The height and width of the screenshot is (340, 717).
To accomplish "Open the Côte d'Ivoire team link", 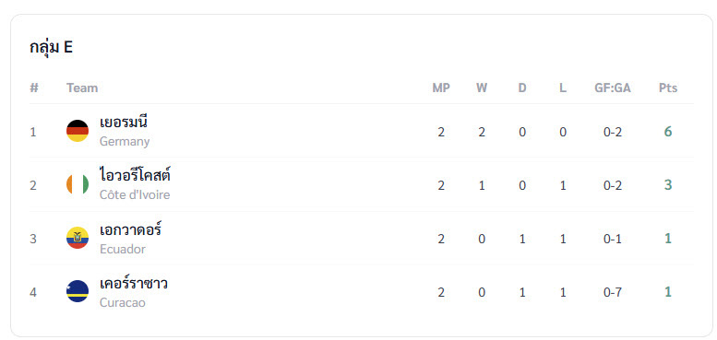I will coord(135,185).
